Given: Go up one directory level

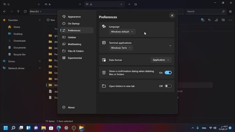Looking at the screenshot, I should coord(18,11).
